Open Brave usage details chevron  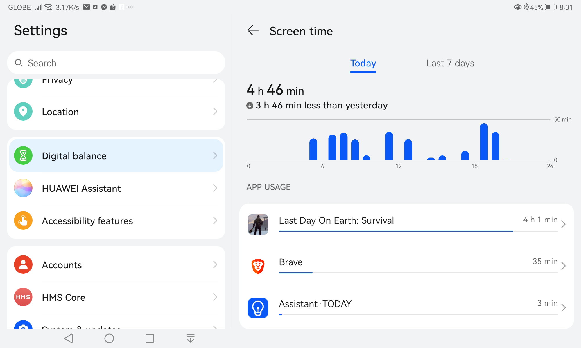(564, 266)
